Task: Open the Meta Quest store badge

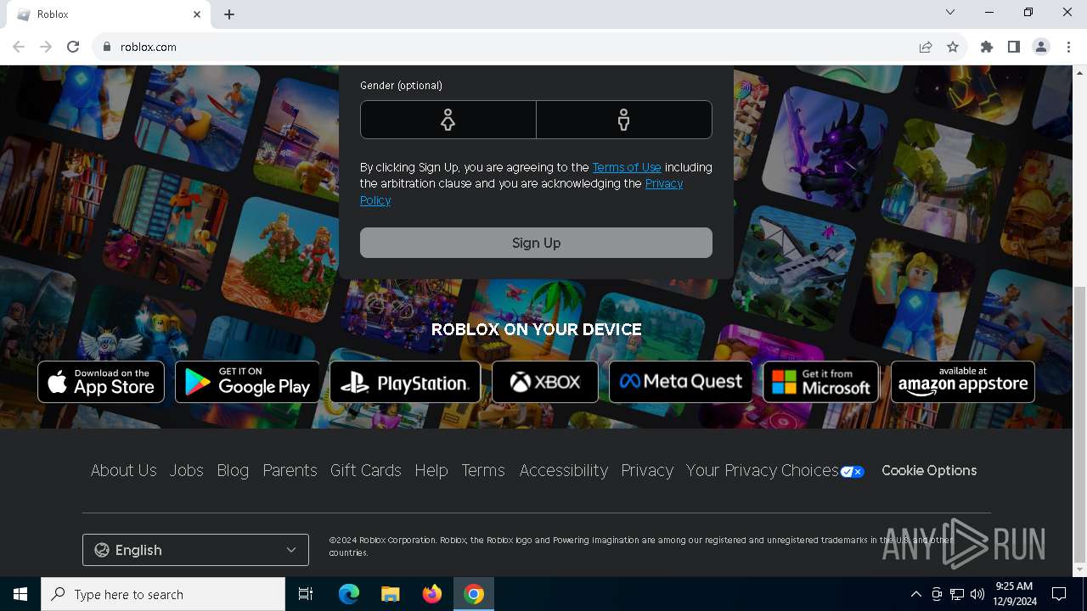Action: 680,382
